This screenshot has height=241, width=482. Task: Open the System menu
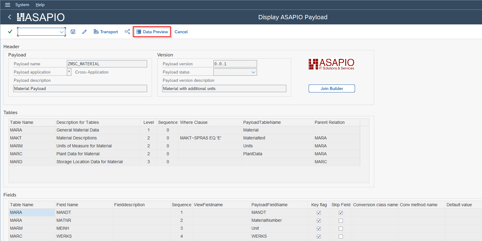point(22,5)
